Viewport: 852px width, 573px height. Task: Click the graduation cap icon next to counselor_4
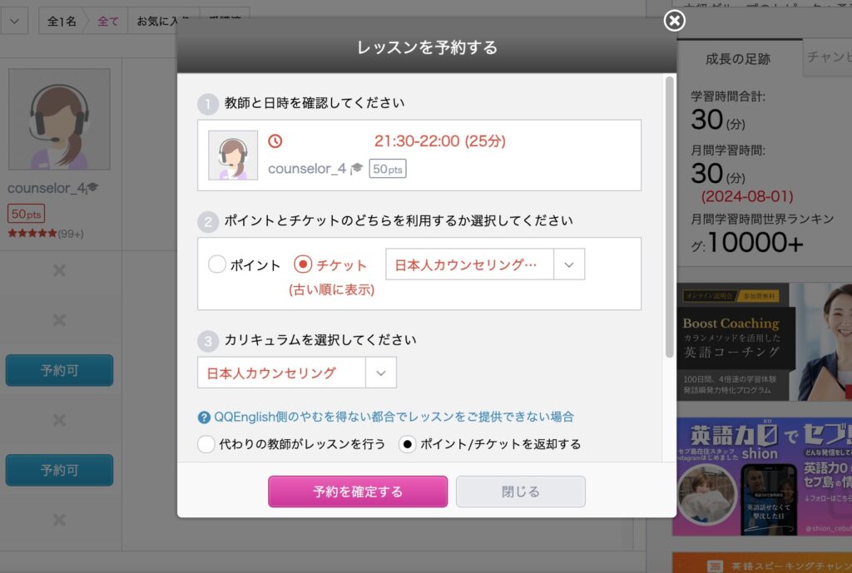(x=357, y=169)
